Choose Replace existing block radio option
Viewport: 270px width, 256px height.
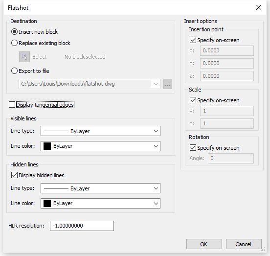coord(14,43)
